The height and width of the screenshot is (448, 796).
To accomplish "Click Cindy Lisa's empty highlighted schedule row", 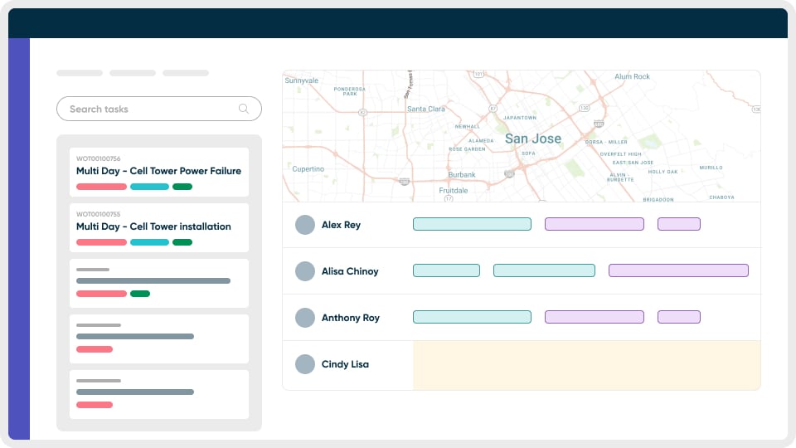I will coord(587,365).
